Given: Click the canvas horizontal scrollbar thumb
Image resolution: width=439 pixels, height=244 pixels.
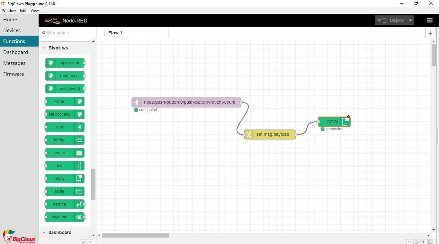Looking at the screenshot, I should point(136,235).
